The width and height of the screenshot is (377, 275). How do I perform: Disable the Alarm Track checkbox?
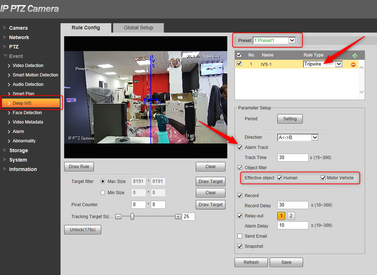pyautogui.click(x=240, y=147)
